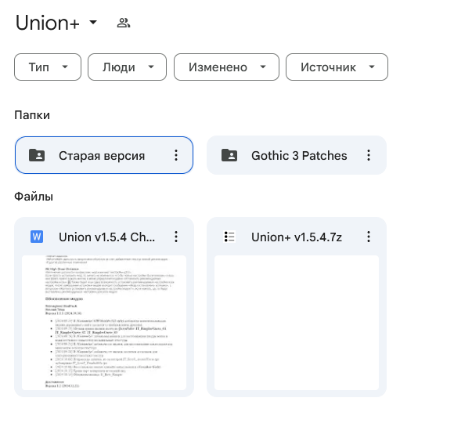Open more actions for Union+ v1.5.4.7z file
Screen dimensions: 454x434
(x=369, y=237)
